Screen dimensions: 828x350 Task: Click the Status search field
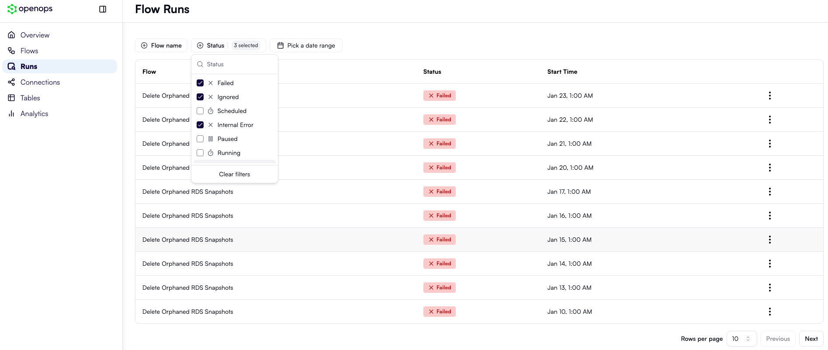click(x=235, y=64)
